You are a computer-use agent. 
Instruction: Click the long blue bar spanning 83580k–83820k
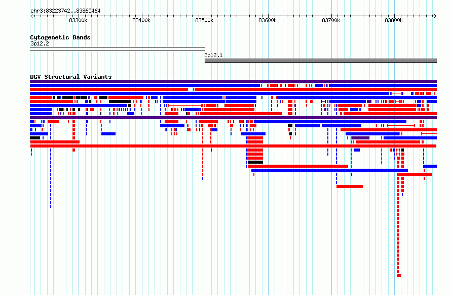[329, 170]
